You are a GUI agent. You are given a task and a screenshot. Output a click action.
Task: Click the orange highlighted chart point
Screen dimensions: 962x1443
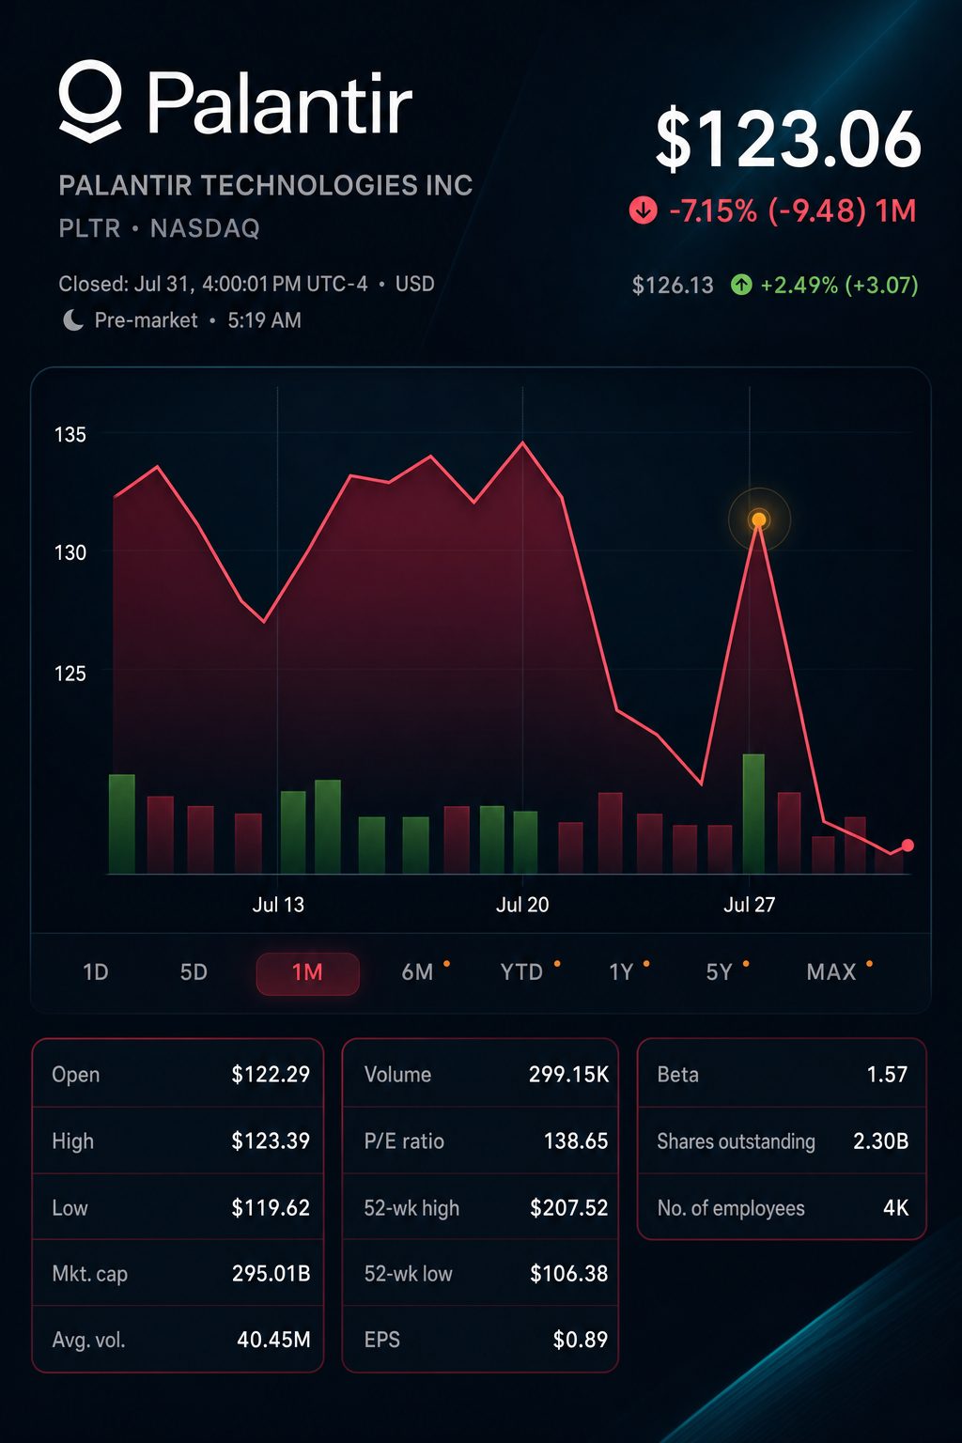[x=759, y=520]
